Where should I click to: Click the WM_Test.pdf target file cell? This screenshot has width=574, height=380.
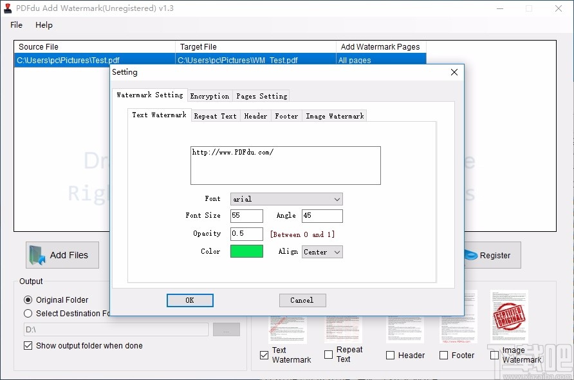[x=255, y=60]
